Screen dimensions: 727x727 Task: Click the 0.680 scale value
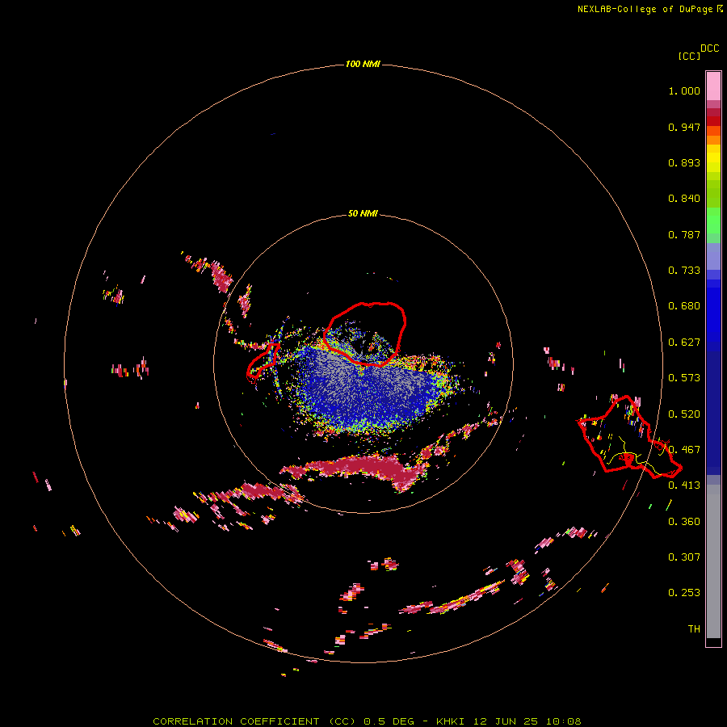point(684,306)
